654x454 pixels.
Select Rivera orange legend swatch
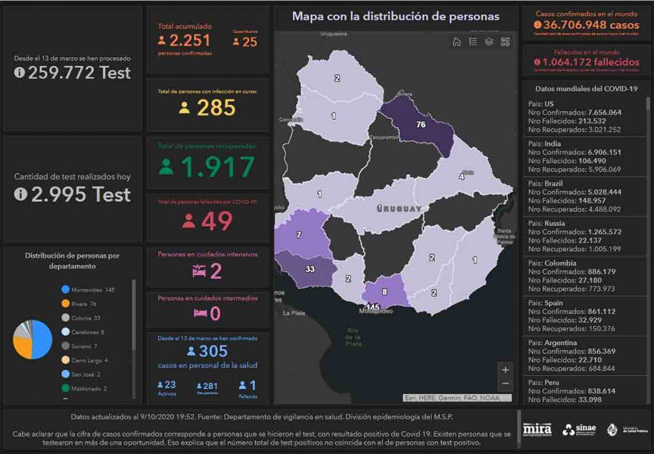click(x=65, y=303)
